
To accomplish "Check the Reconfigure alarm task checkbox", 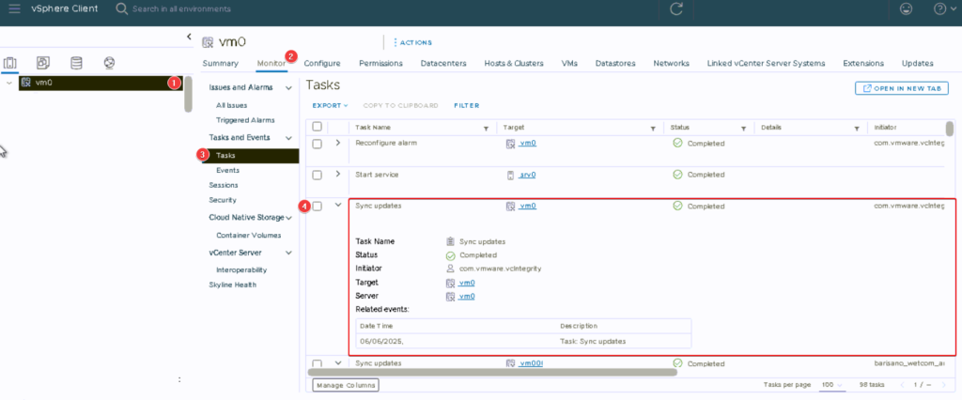I will pyautogui.click(x=317, y=144).
